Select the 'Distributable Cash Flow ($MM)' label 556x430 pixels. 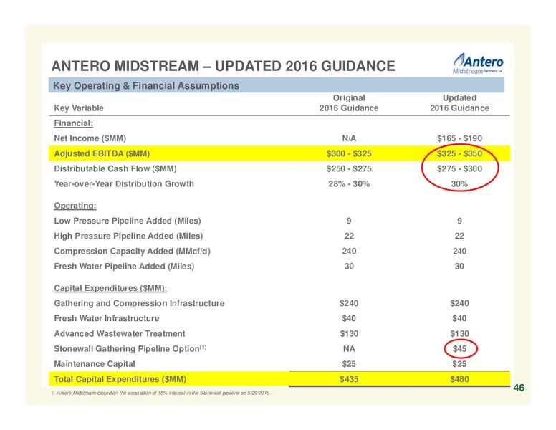[115, 168]
